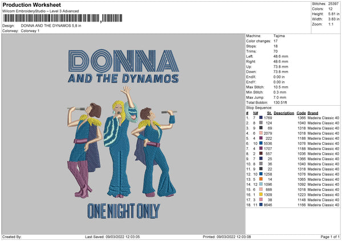Click the 'Page 1 of 1' footer text

click(330, 236)
